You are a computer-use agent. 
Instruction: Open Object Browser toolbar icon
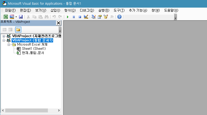click(106, 17)
